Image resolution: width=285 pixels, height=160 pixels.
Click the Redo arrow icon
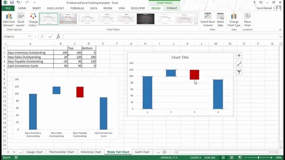click(x=27, y=3)
